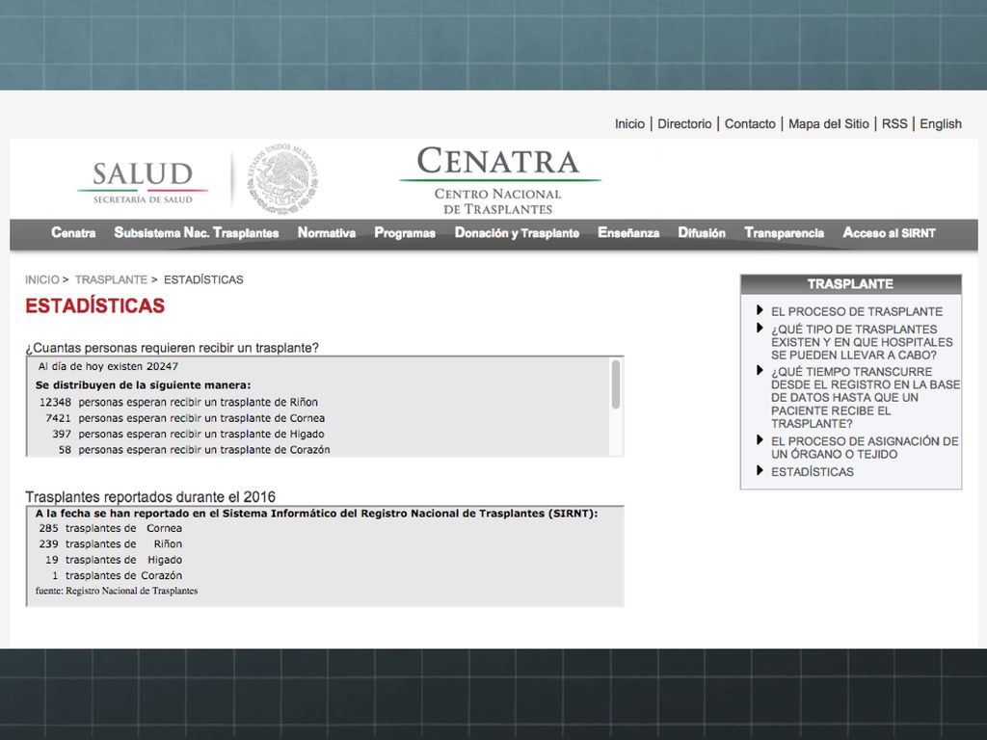Click row '58 personas esperan trasplante de Corazón'
987x740 pixels.
194,450
